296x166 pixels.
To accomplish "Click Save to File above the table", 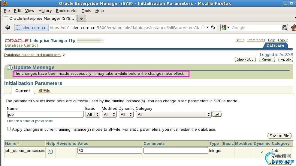I will point(279,136).
